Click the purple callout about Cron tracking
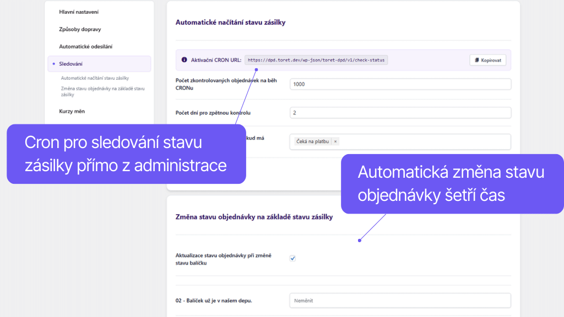 click(126, 154)
